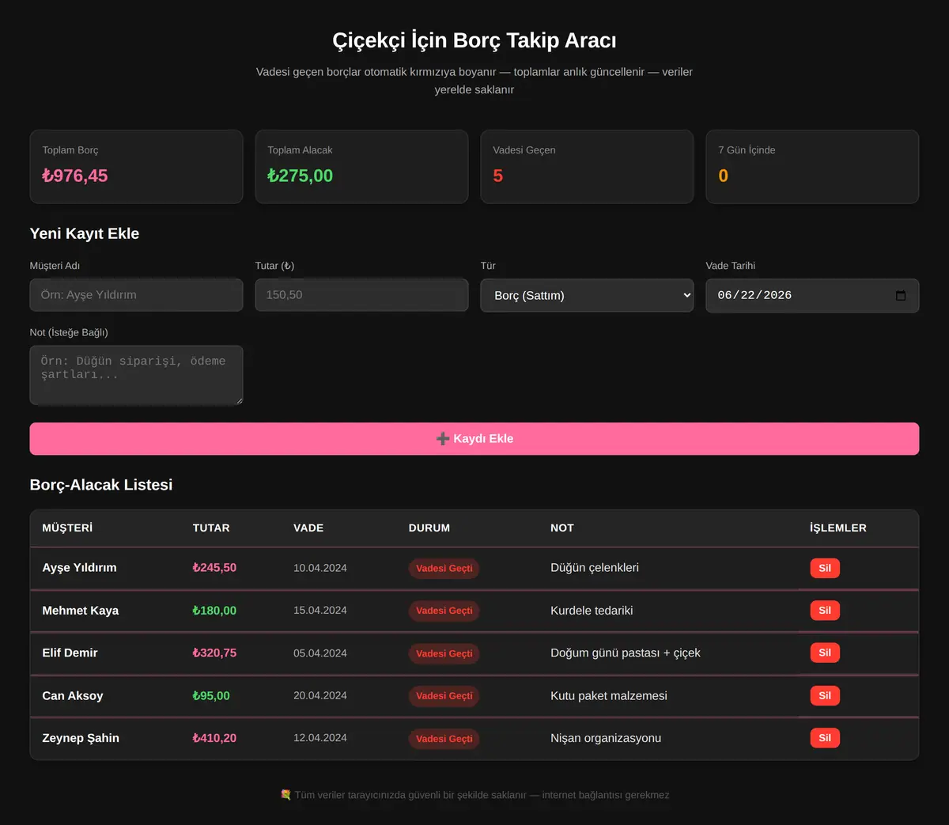The height and width of the screenshot is (825, 949).
Task: Click Vadesi Geçti badge in Ayşe Yıldırım row
Action: pyautogui.click(x=444, y=568)
